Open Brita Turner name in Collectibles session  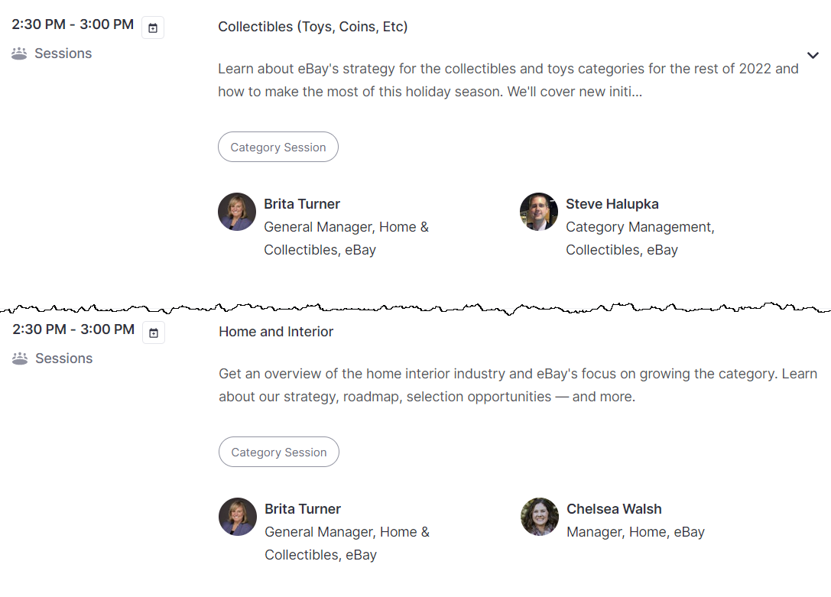pos(302,204)
